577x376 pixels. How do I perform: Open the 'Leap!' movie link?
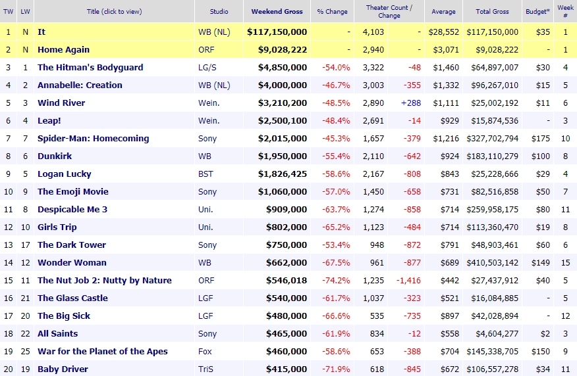(49, 121)
